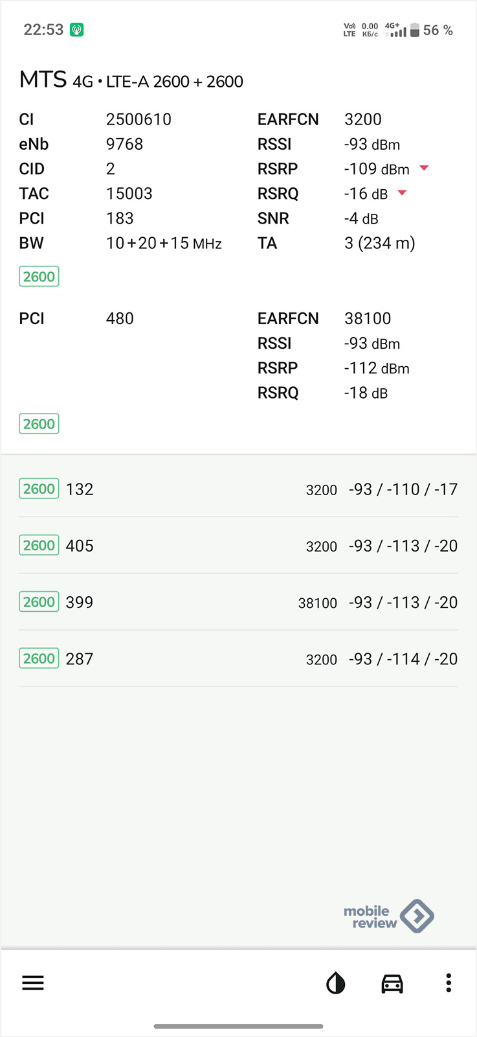This screenshot has width=477, height=1037.
Task: Tap the 4G+ signal strength icon
Action: (396, 30)
